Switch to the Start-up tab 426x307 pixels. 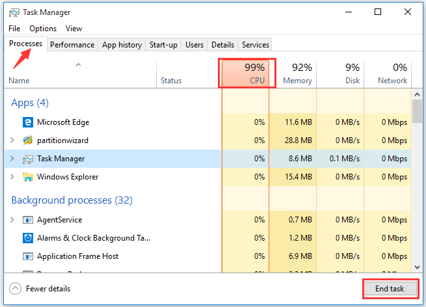(163, 45)
